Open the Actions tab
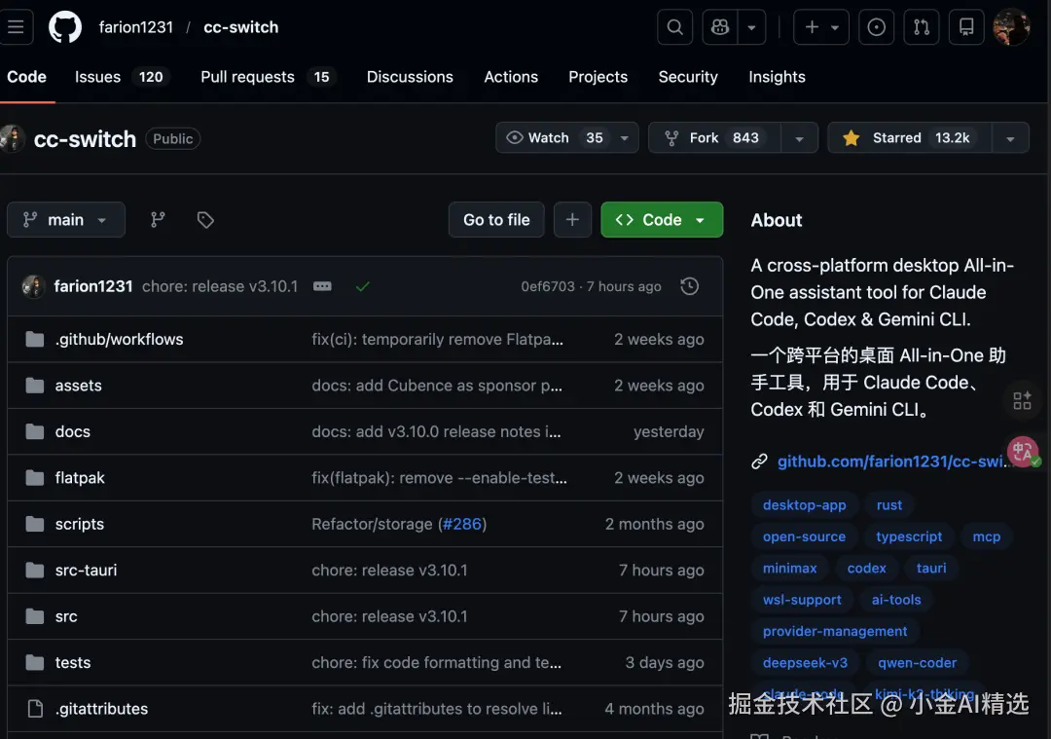Screen dimensions: 1051x739 511,77
